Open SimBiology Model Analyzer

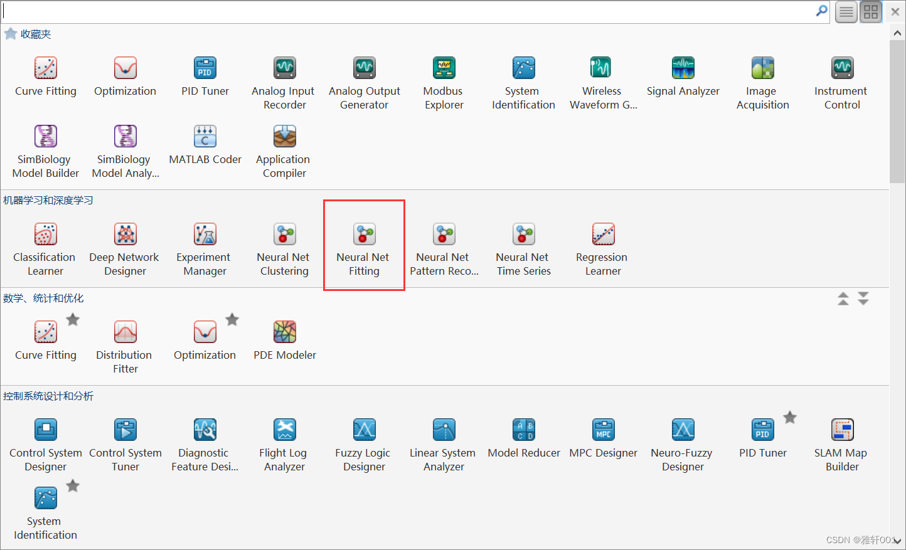click(x=125, y=152)
